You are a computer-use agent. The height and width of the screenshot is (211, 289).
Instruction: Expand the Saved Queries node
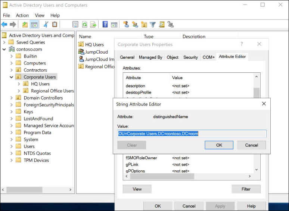tap(4, 42)
